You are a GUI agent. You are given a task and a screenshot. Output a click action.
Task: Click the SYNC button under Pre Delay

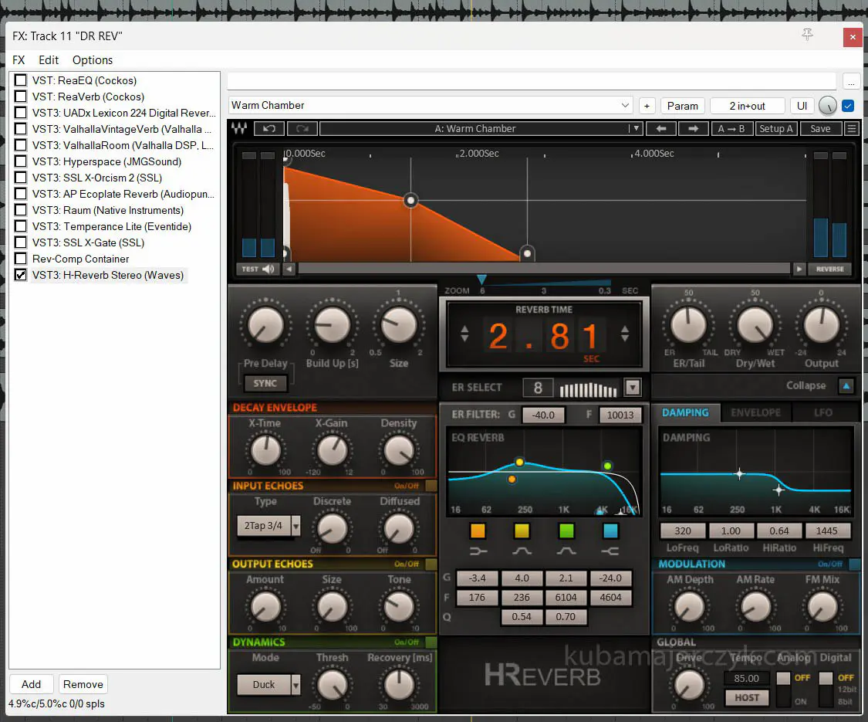click(265, 383)
